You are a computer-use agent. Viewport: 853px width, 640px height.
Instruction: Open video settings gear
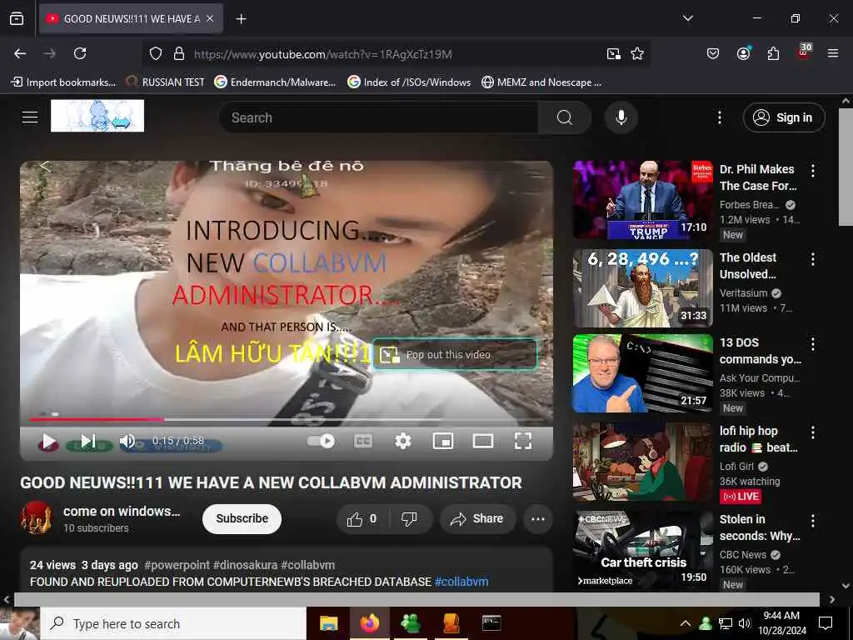point(402,441)
